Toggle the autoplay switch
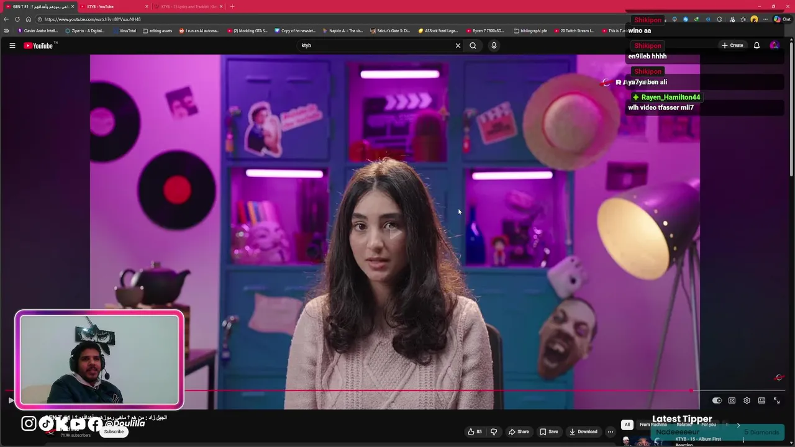 717,400
